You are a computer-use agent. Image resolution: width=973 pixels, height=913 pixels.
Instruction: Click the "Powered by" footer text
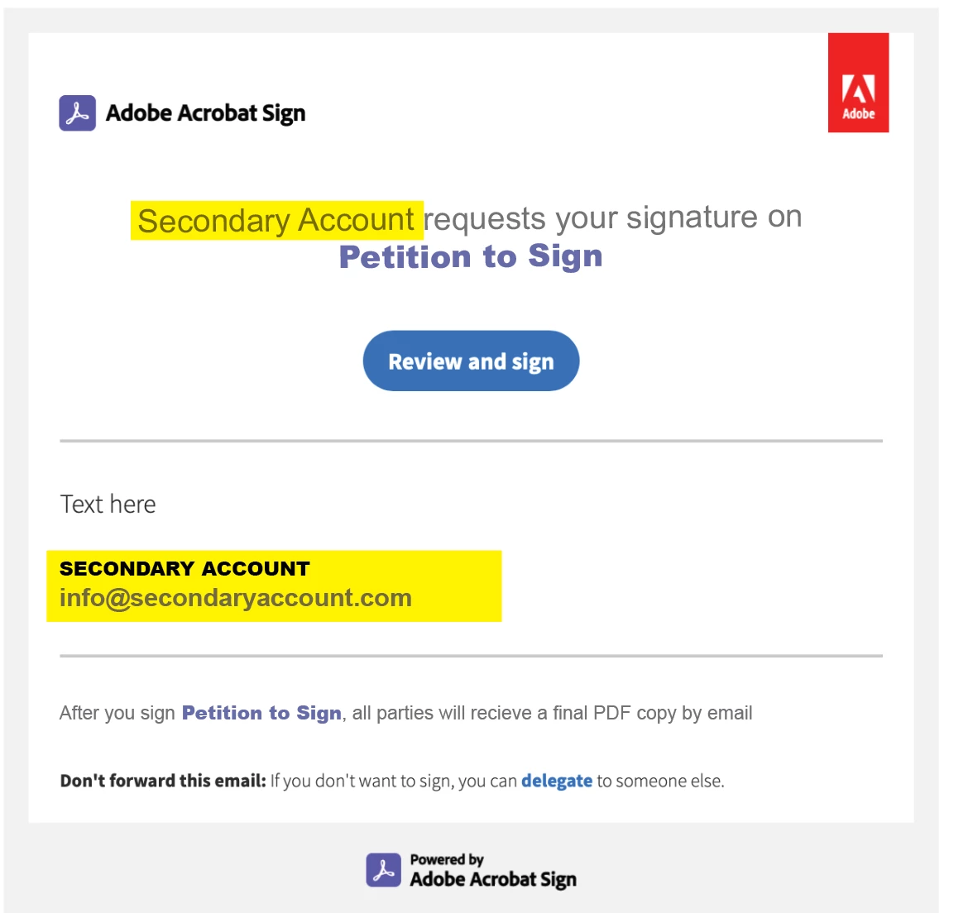tap(447, 860)
